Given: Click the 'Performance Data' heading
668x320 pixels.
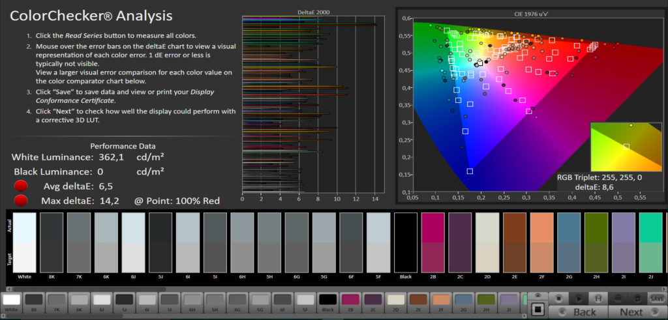Looking at the screenshot, I should tap(123, 146).
